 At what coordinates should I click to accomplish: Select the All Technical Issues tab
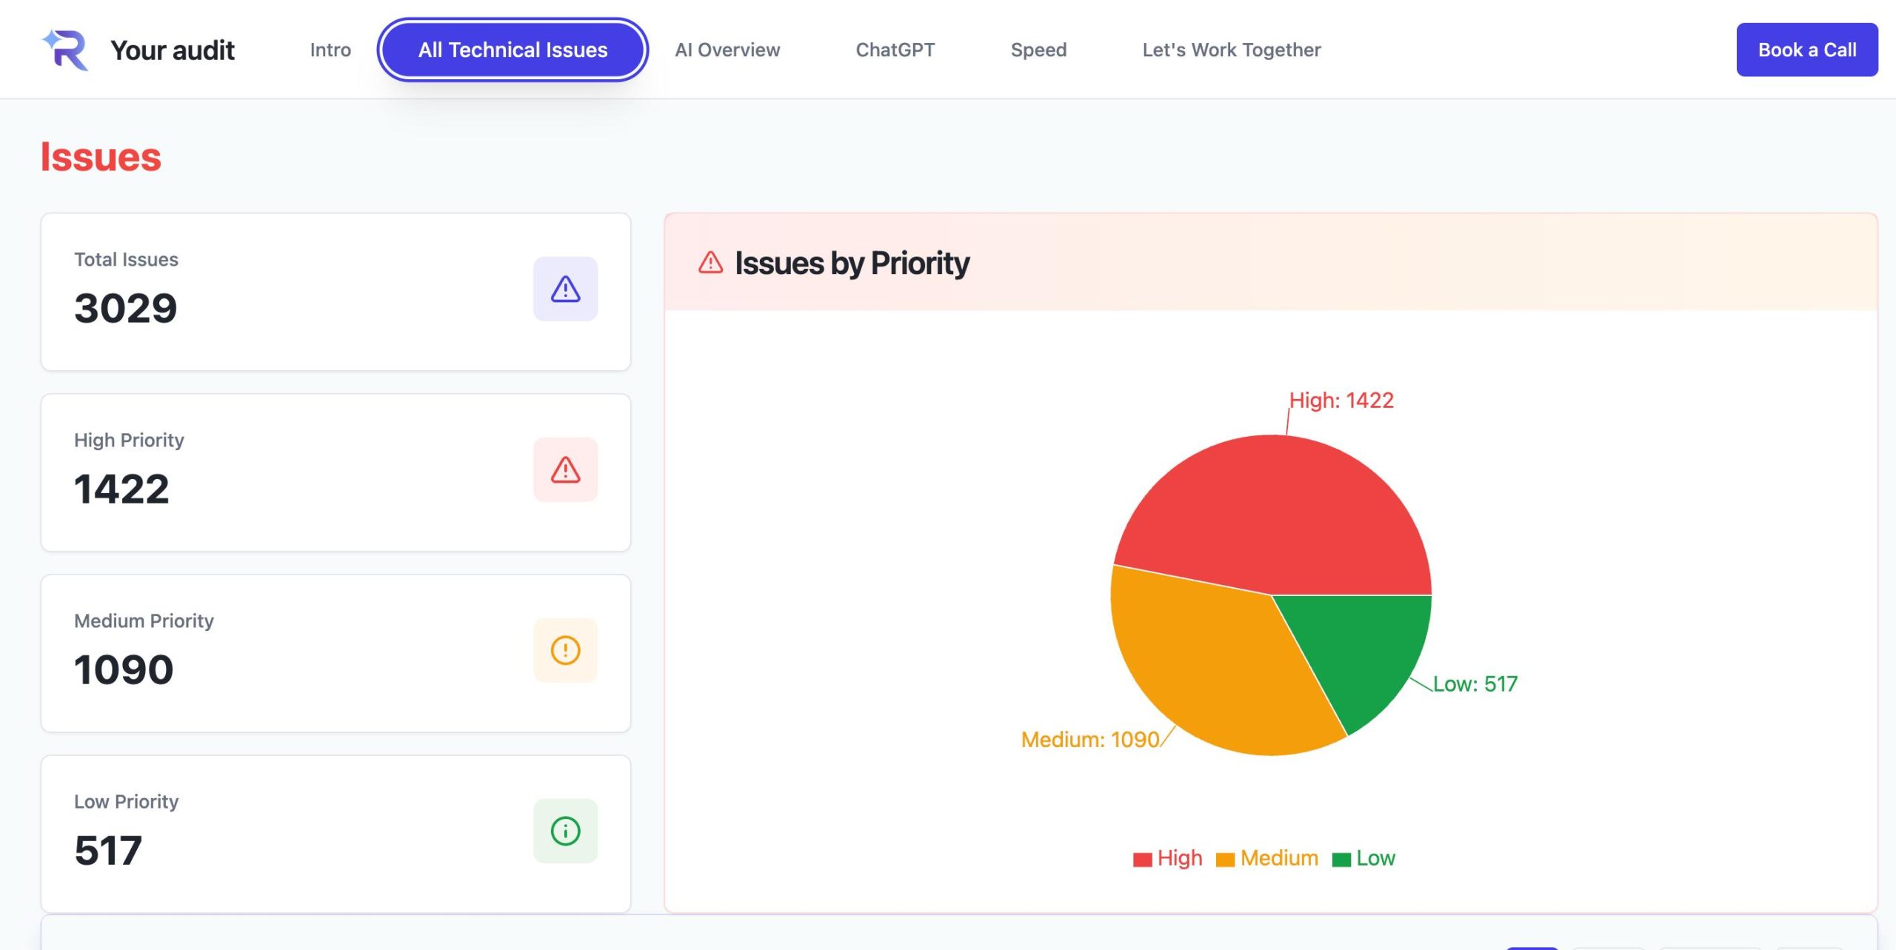513,50
